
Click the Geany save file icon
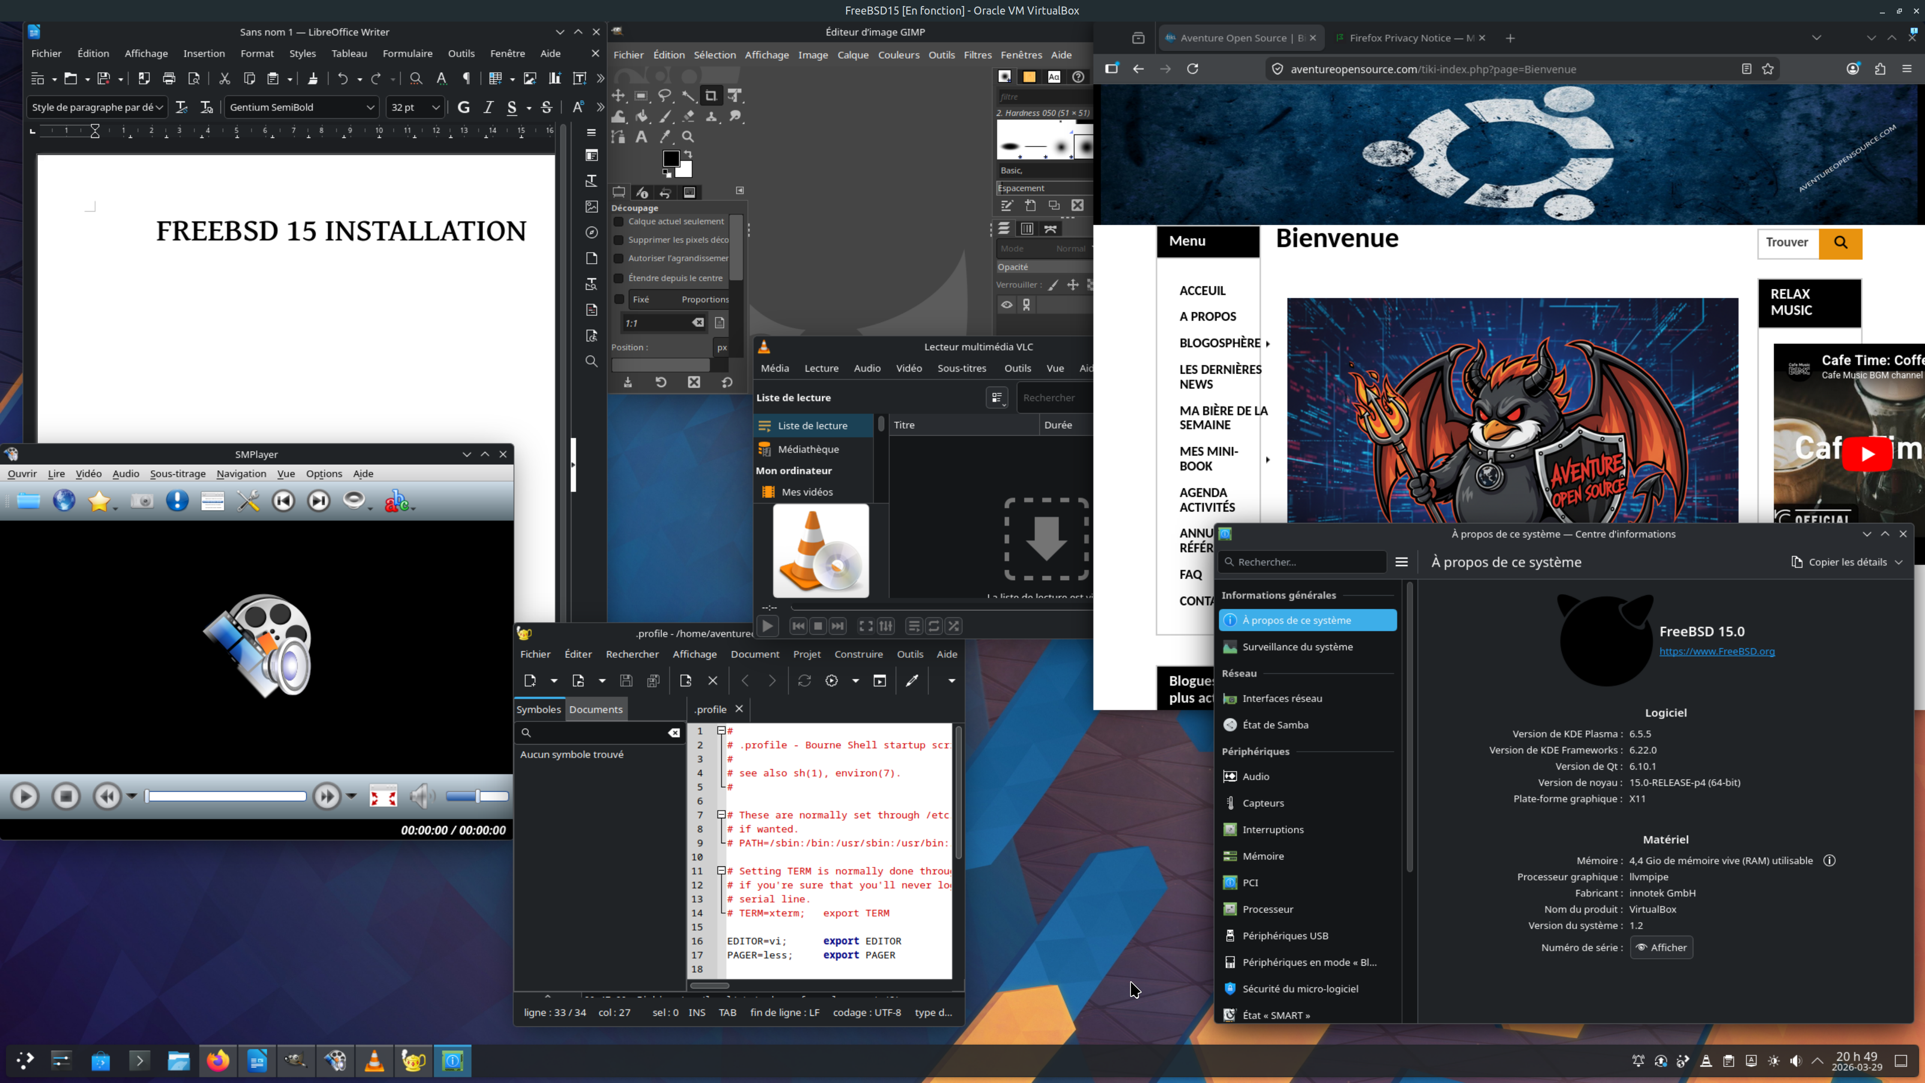point(626,680)
